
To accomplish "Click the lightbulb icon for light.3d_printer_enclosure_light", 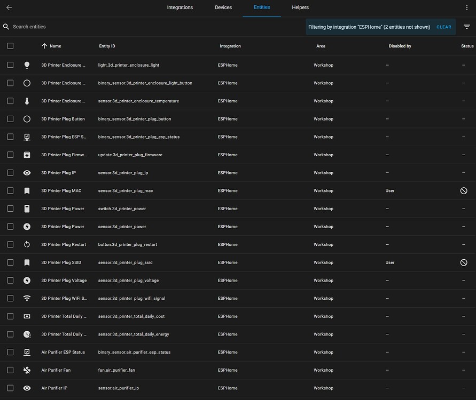I will click(27, 65).
